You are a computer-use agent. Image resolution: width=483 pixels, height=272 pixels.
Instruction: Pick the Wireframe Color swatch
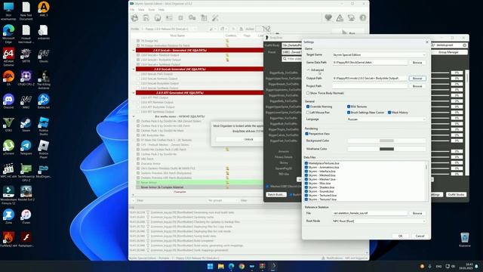point(386,149)
